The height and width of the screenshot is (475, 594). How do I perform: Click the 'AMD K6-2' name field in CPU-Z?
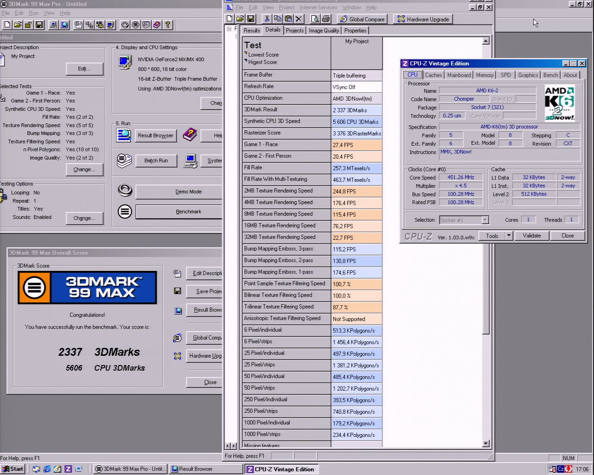(487, 90)
